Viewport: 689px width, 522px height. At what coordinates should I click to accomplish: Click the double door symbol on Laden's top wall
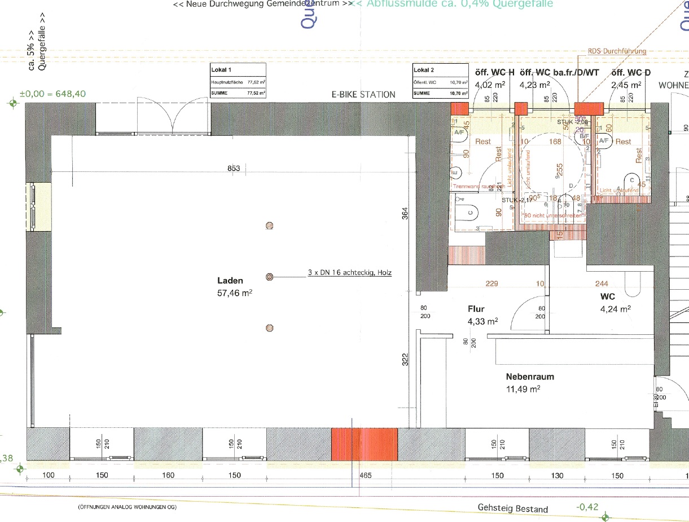(x=174, y=118)
